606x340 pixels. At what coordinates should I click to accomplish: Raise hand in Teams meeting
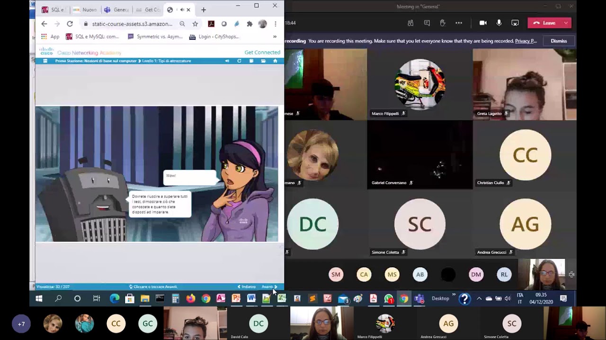(x=443, y=23)
